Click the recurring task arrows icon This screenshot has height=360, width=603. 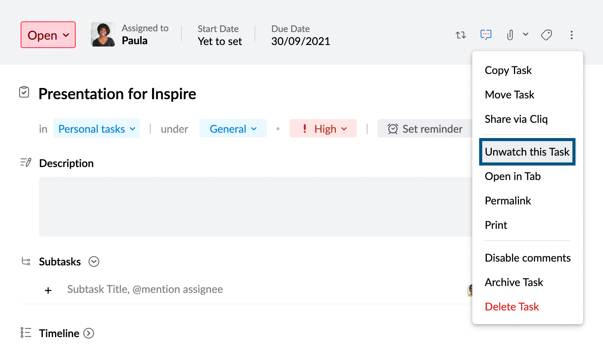pyautogui.click(x=461, y=35)
